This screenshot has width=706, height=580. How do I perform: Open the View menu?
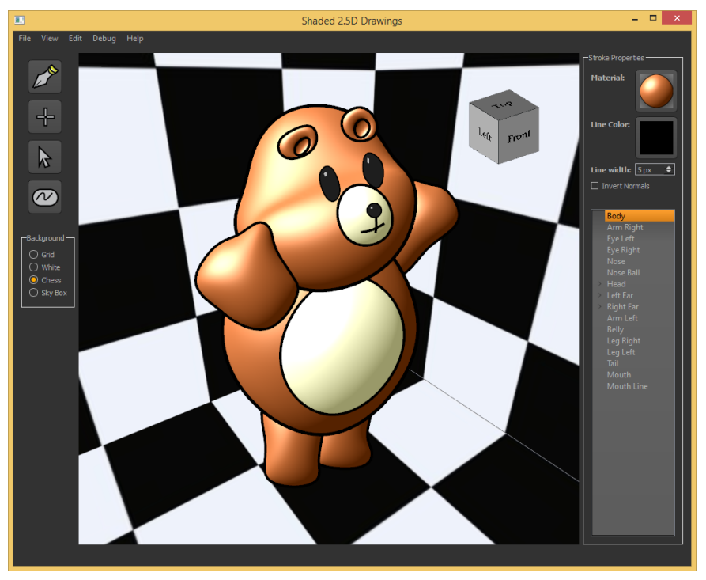[x=50, y=38]
